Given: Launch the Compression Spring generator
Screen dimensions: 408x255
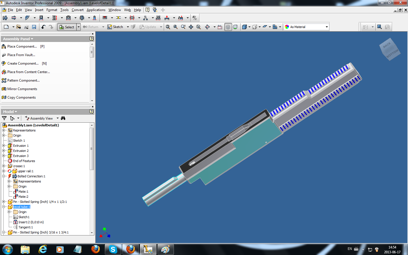Looking at the screenshot, I should 55,18.
